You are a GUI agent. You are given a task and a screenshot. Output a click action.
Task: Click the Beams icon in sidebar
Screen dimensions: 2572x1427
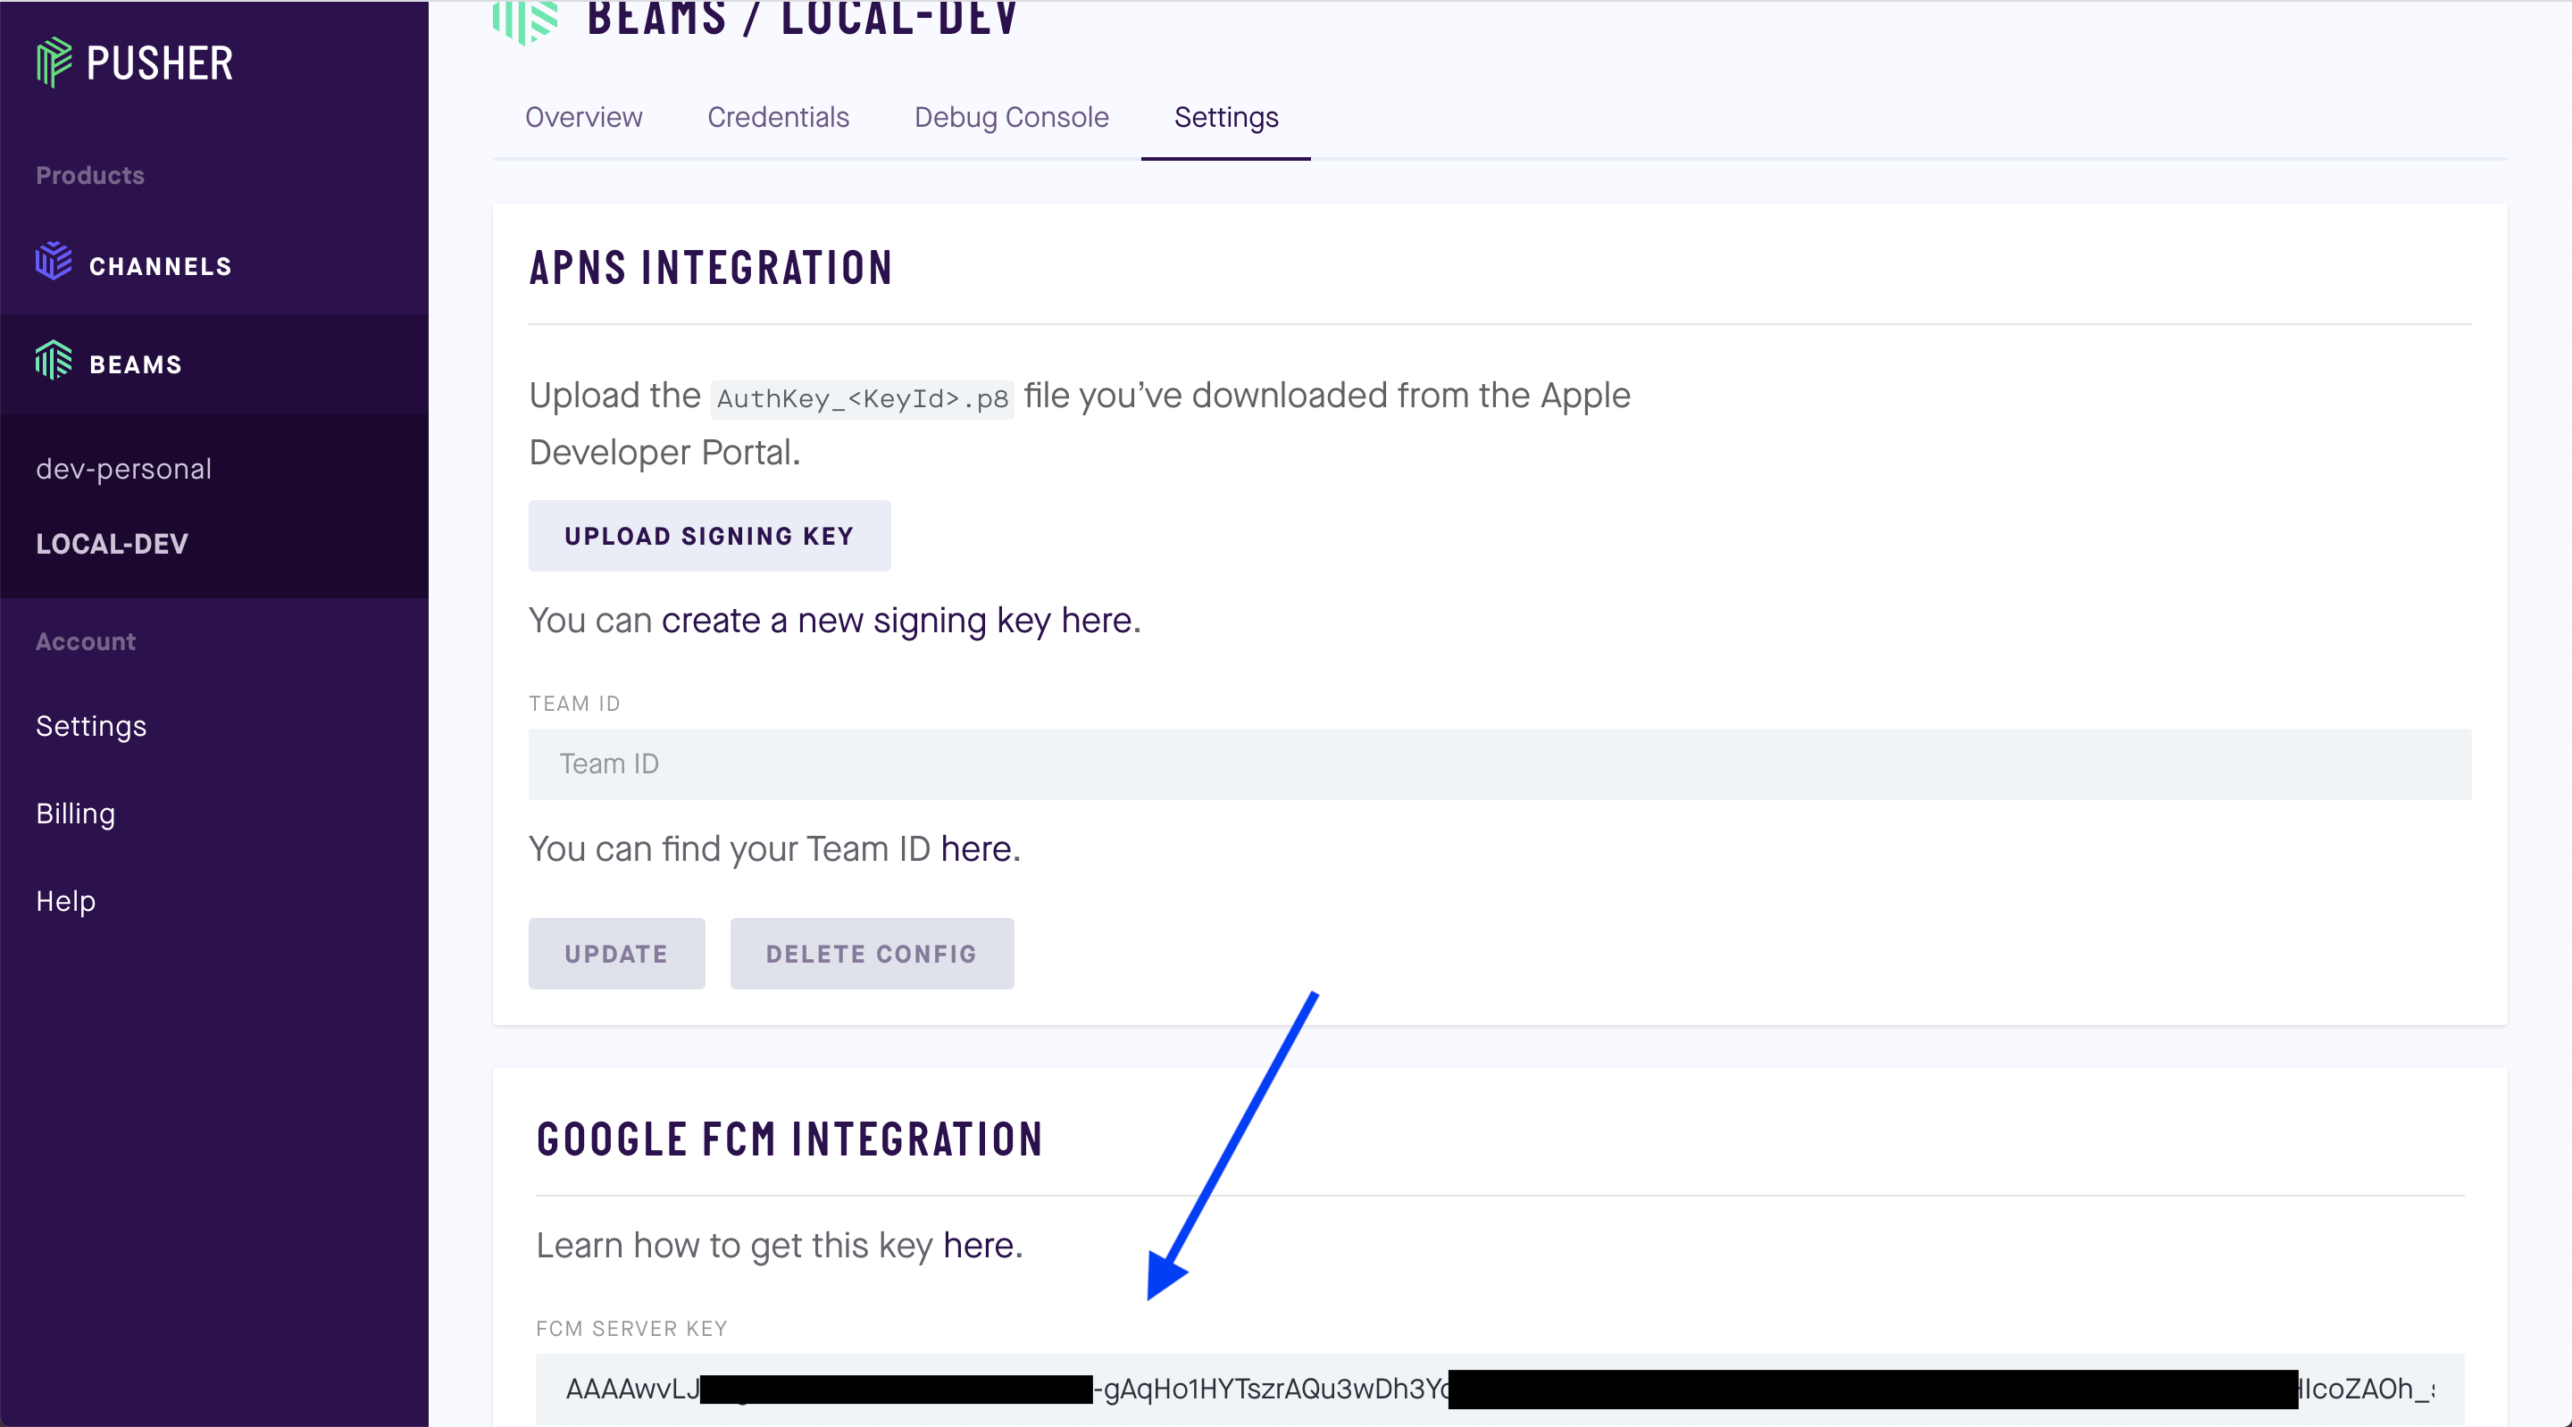(x=54, y=362)
